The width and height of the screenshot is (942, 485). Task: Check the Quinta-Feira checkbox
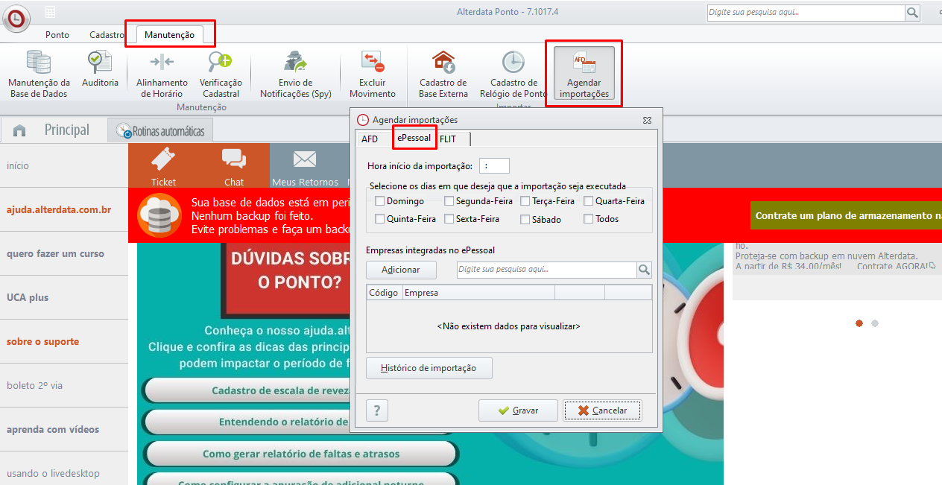(380, 219)
